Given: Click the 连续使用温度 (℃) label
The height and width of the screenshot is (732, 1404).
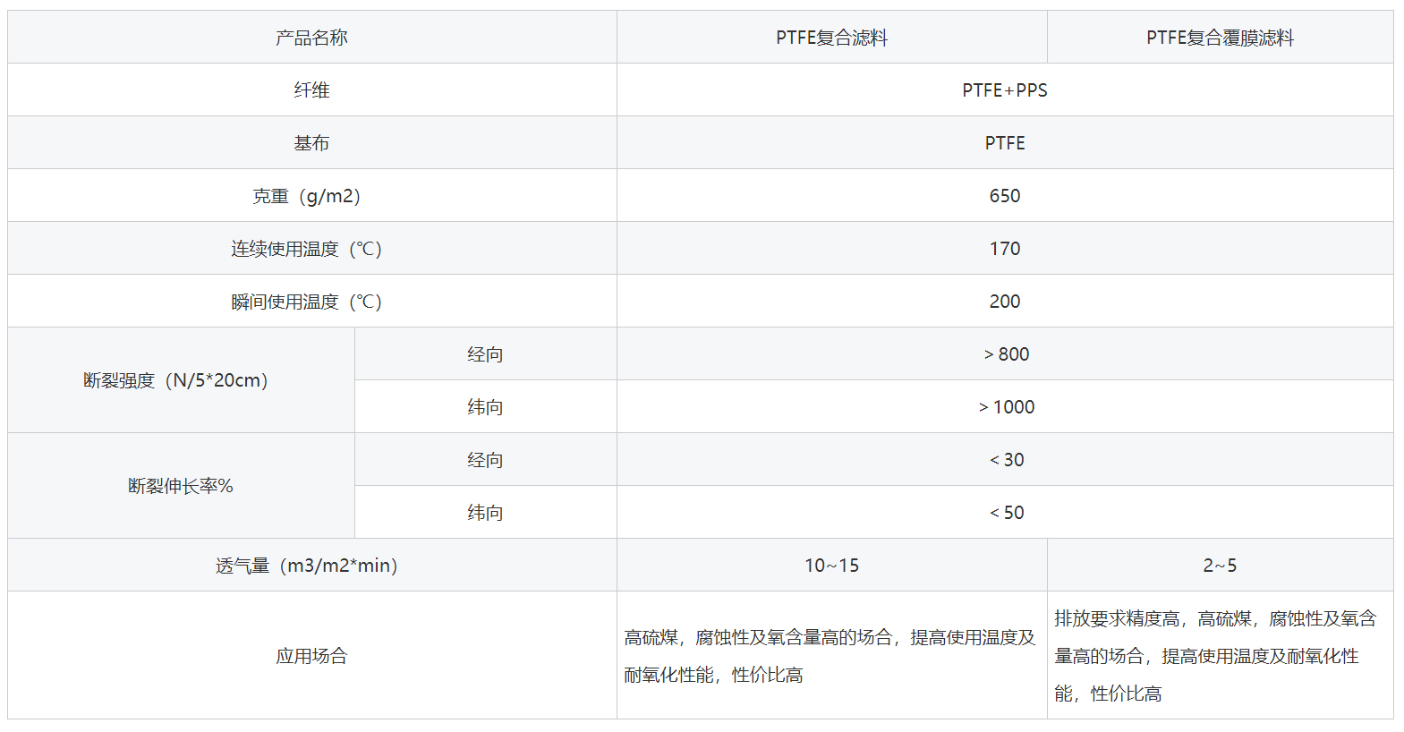Looking at the screenshot, I should (306, 249).
